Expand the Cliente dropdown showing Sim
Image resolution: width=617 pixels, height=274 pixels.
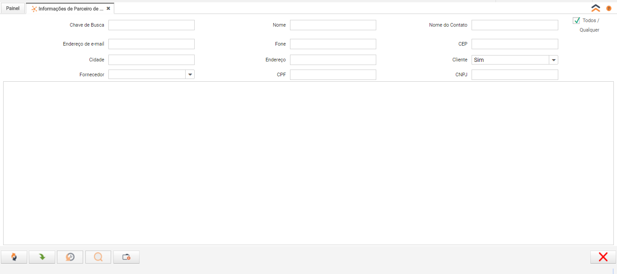pos(553,60)
